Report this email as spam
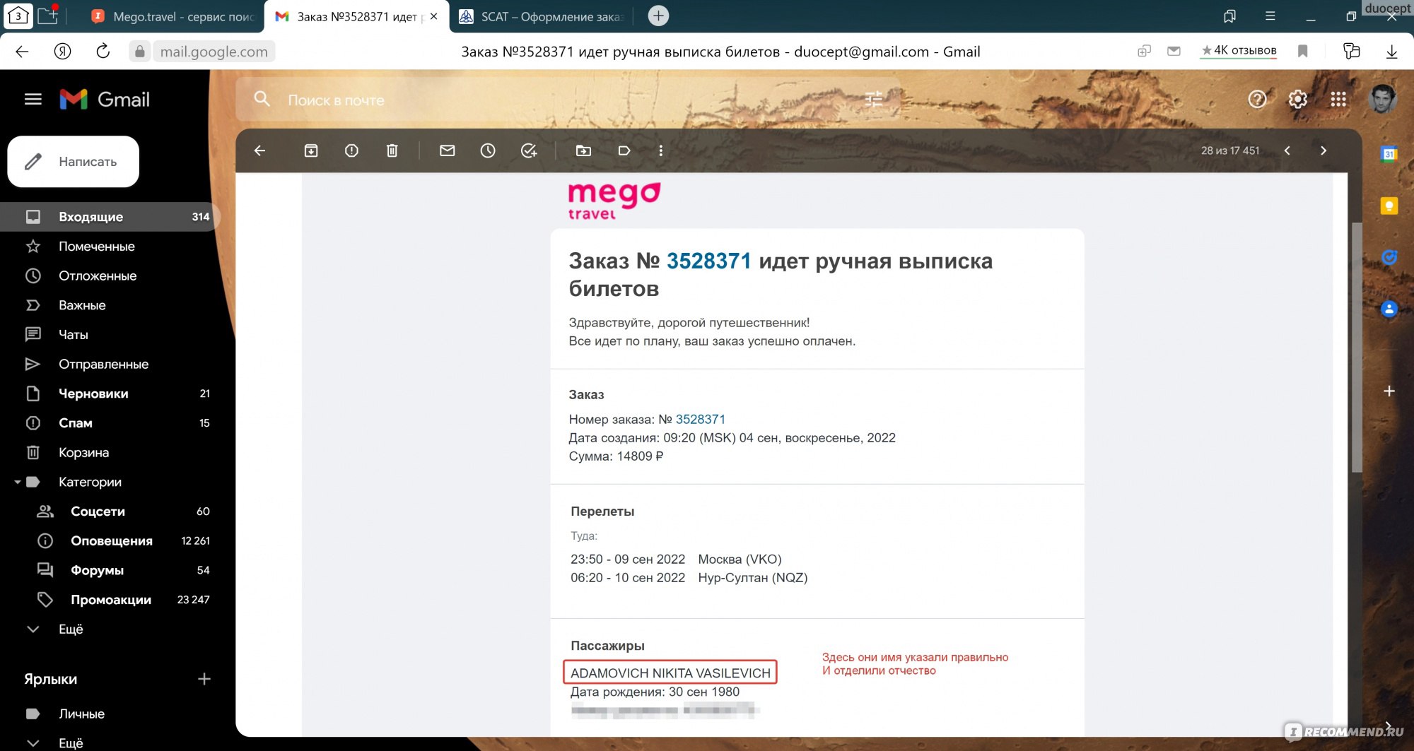Viewport: 1414px width, 751px height. click(351, 150)
